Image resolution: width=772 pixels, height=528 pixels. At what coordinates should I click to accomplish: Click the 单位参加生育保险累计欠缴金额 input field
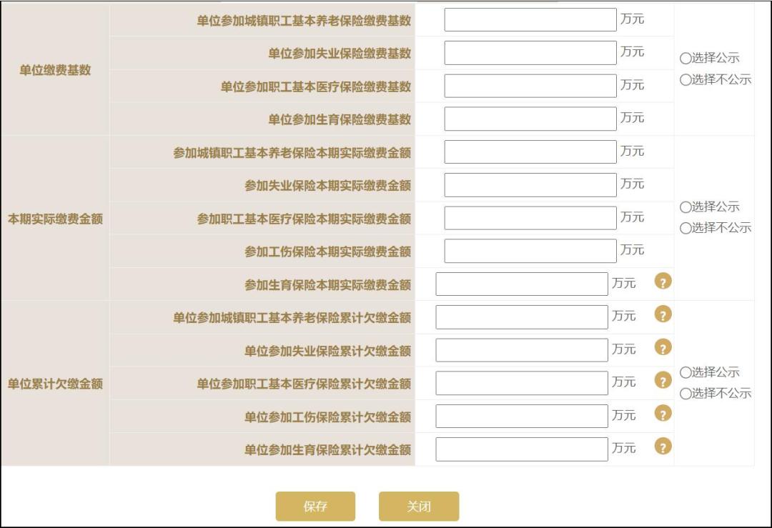[x=520, y=448]
